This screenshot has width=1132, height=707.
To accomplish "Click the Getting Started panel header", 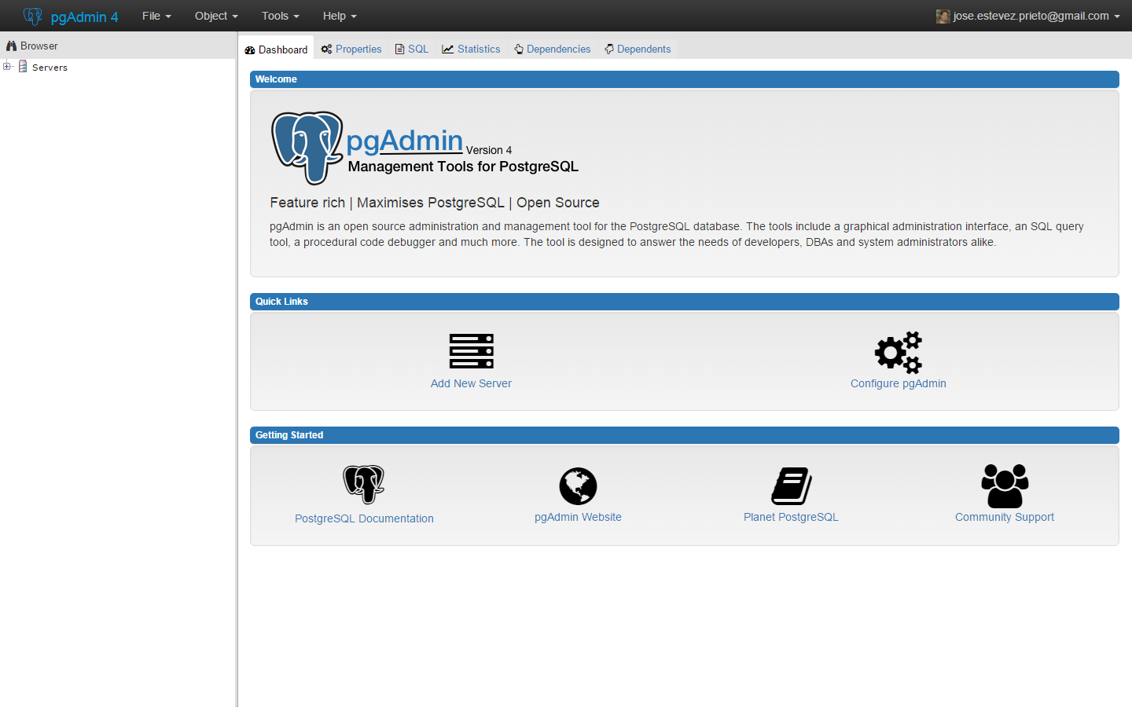I will pyautogui.click(x=684, y=435).
